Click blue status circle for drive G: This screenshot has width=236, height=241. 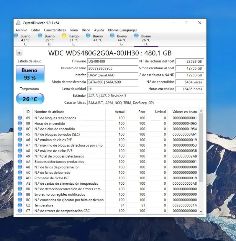click(x=112, y=35)
